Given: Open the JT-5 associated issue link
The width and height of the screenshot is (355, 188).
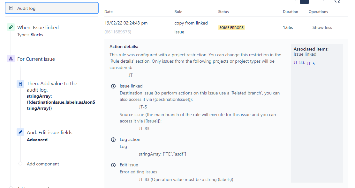Looking at the screenshot, I should click(311, 64).
